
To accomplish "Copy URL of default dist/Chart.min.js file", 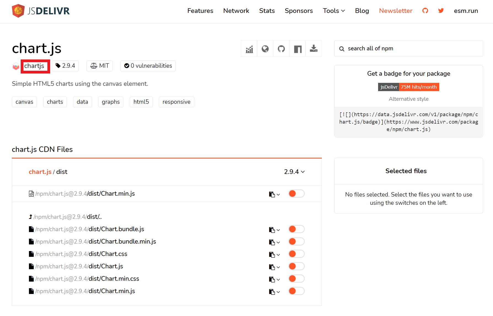I will (x=272, y=194).
